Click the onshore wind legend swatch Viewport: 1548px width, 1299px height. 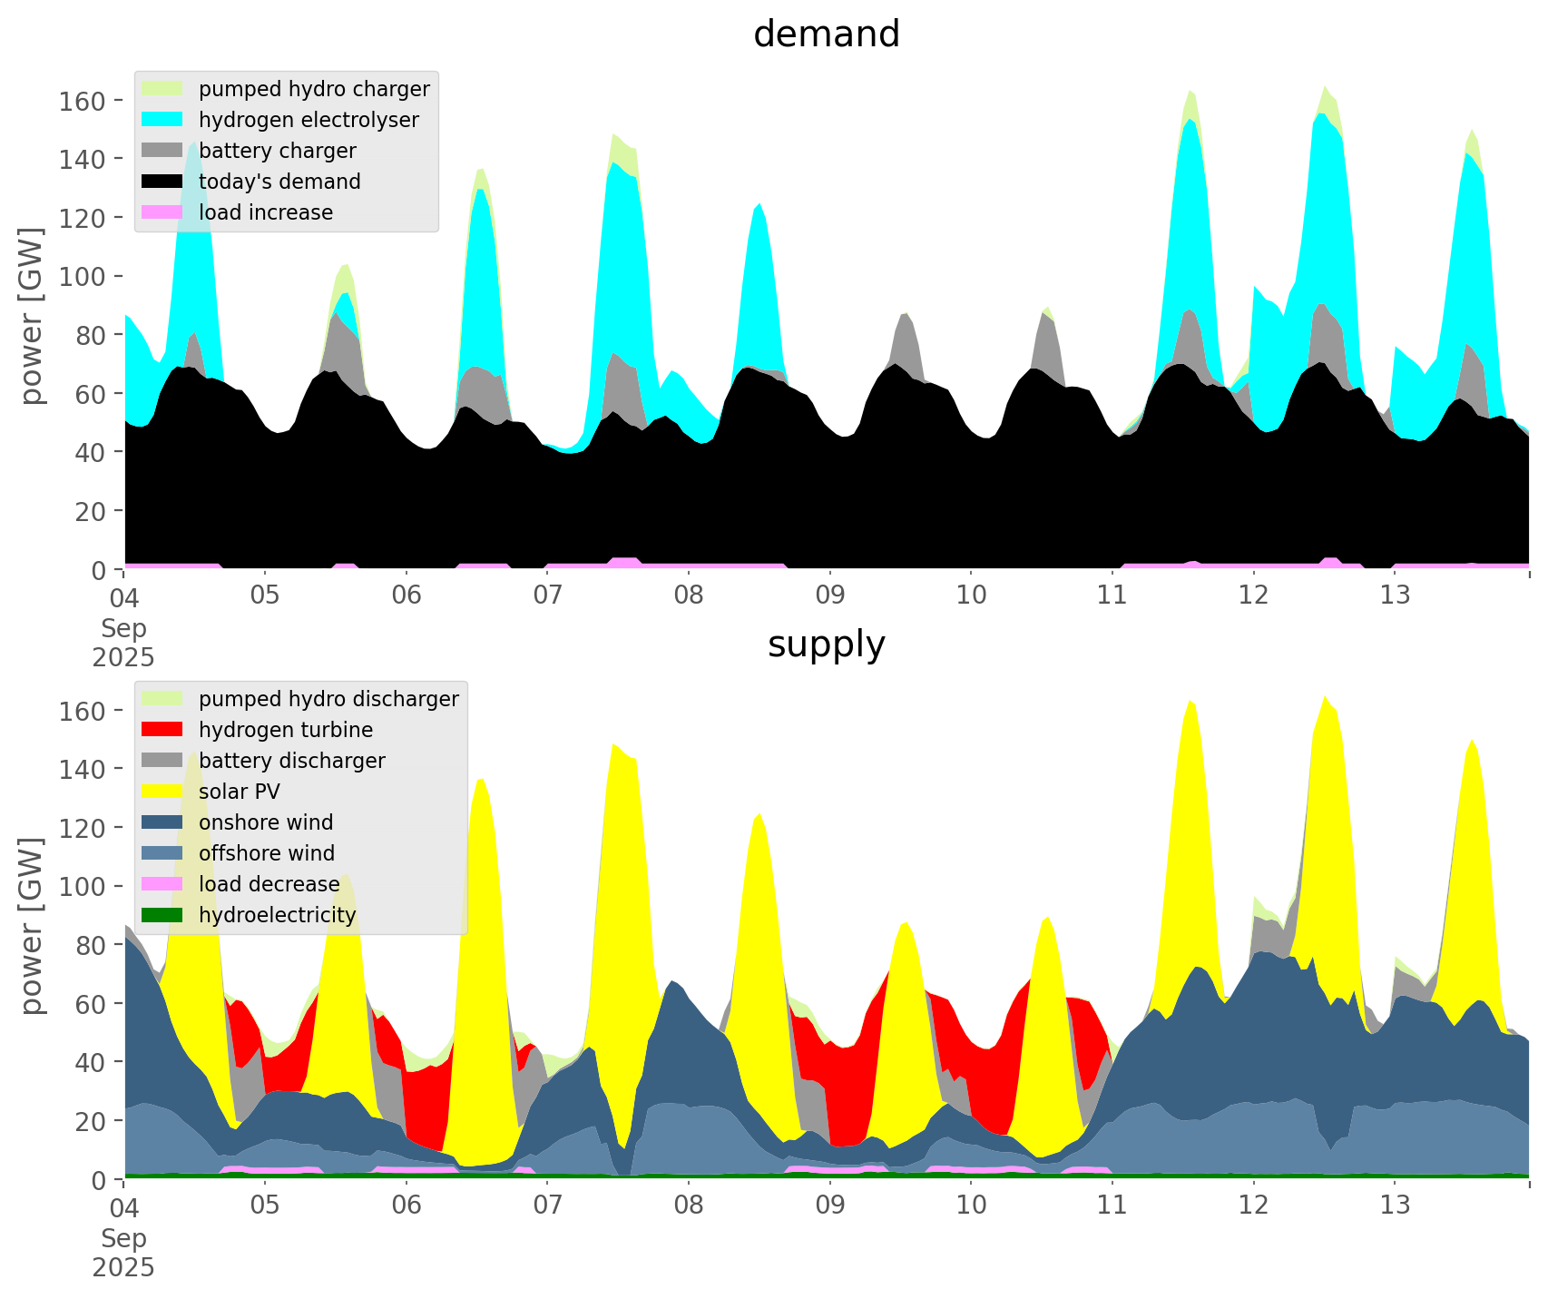click(x=162, y=822)
